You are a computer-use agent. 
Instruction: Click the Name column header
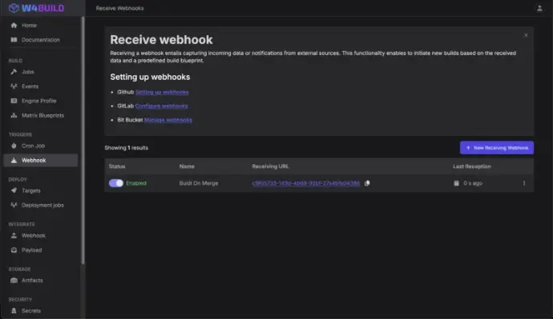coord(187,166)
